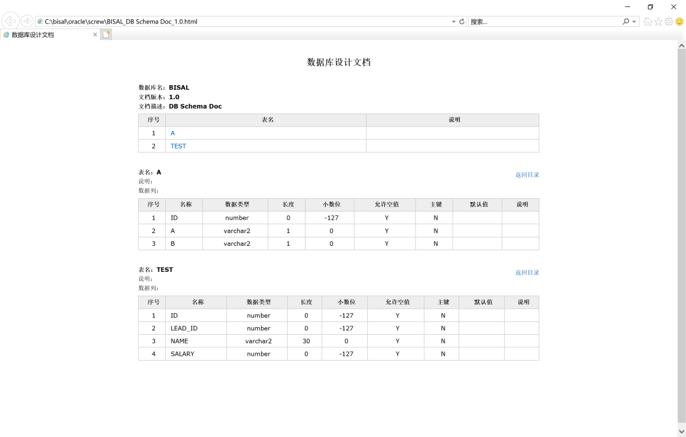Click the vertical scrollbar thumb
Viewport: 686px width, 437px height.
point(681,236)
